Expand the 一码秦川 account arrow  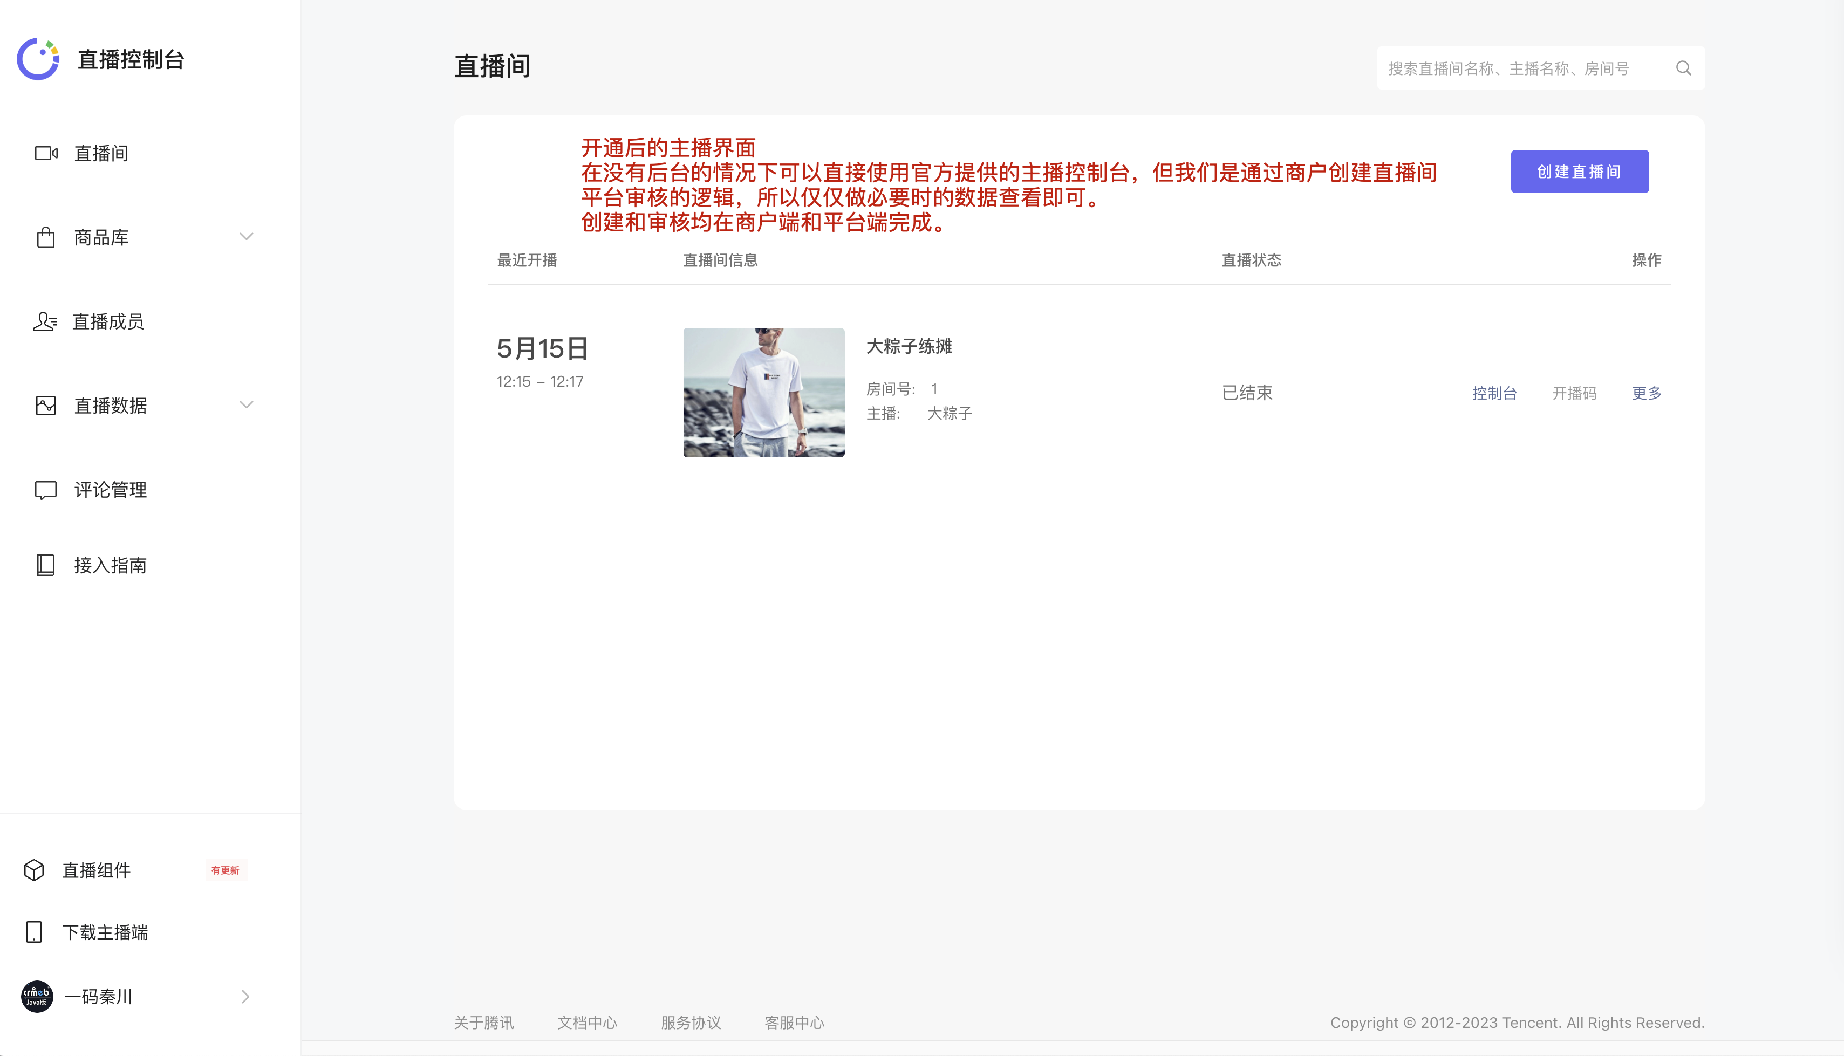246,997
